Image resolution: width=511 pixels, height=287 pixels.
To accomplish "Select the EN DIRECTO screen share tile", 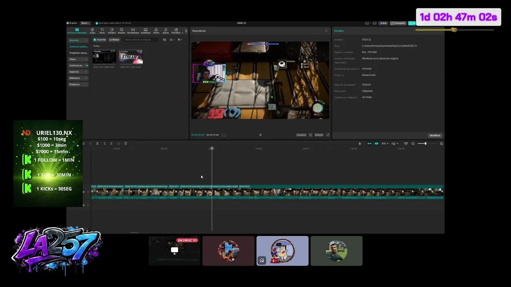I will pyautogui.click(x=174, y=251).
